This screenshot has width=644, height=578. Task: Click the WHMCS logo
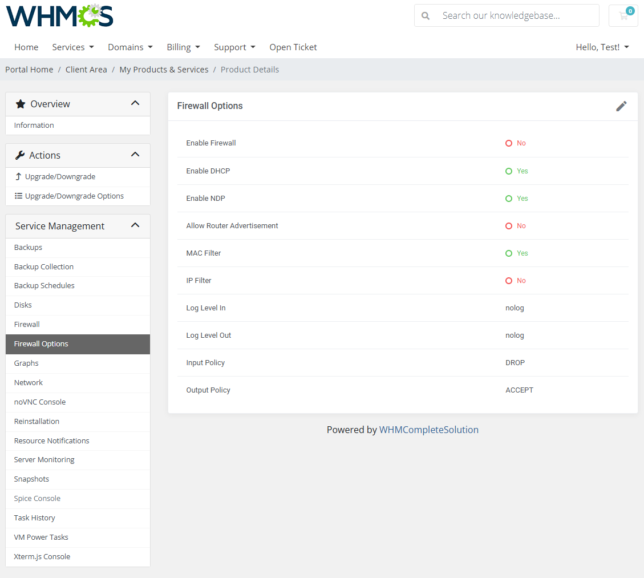59,16
